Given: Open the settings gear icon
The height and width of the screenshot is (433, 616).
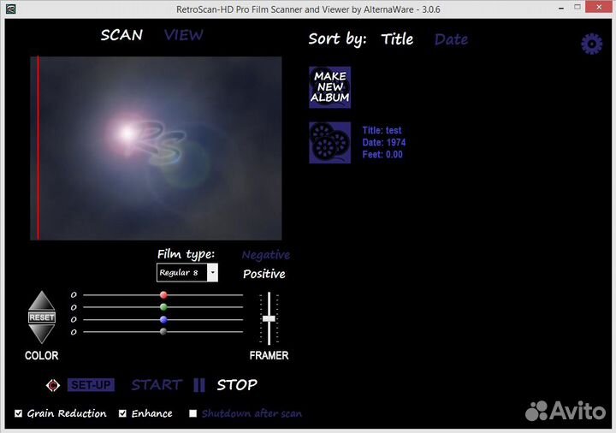Looking at the screenshot, I should pos(591,44).
